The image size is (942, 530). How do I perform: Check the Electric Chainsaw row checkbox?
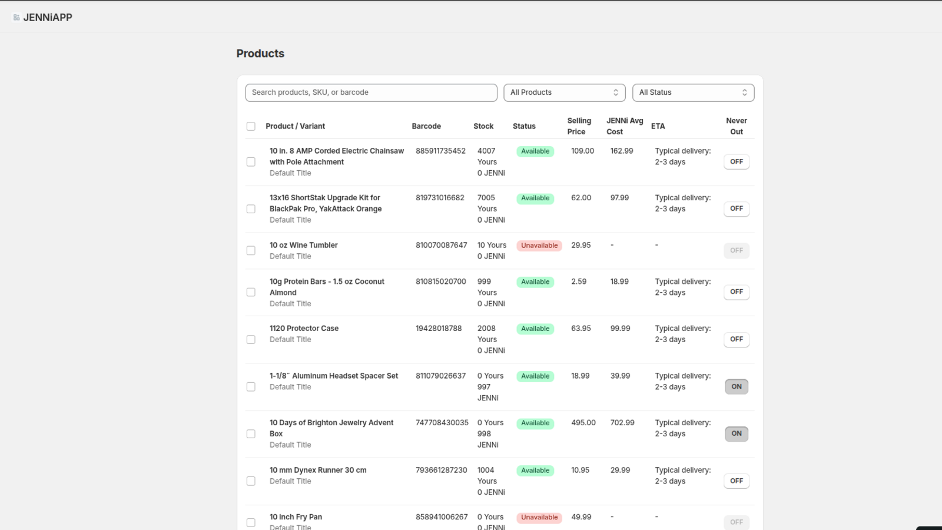coord(251,161)
